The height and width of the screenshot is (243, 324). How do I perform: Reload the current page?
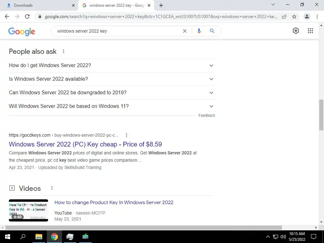pos(27,16)
